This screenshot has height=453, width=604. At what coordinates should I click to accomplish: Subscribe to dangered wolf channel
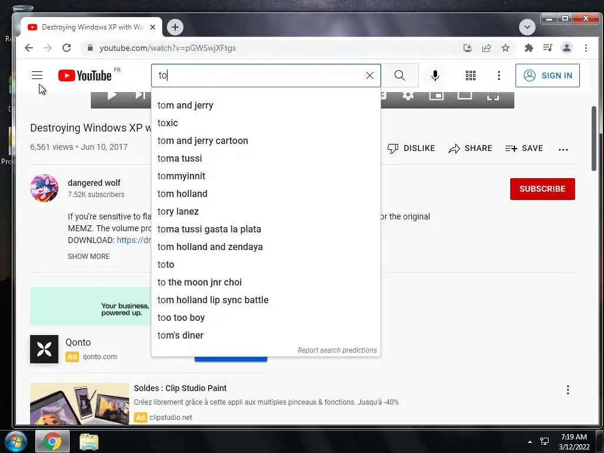(x=543, y=189)
